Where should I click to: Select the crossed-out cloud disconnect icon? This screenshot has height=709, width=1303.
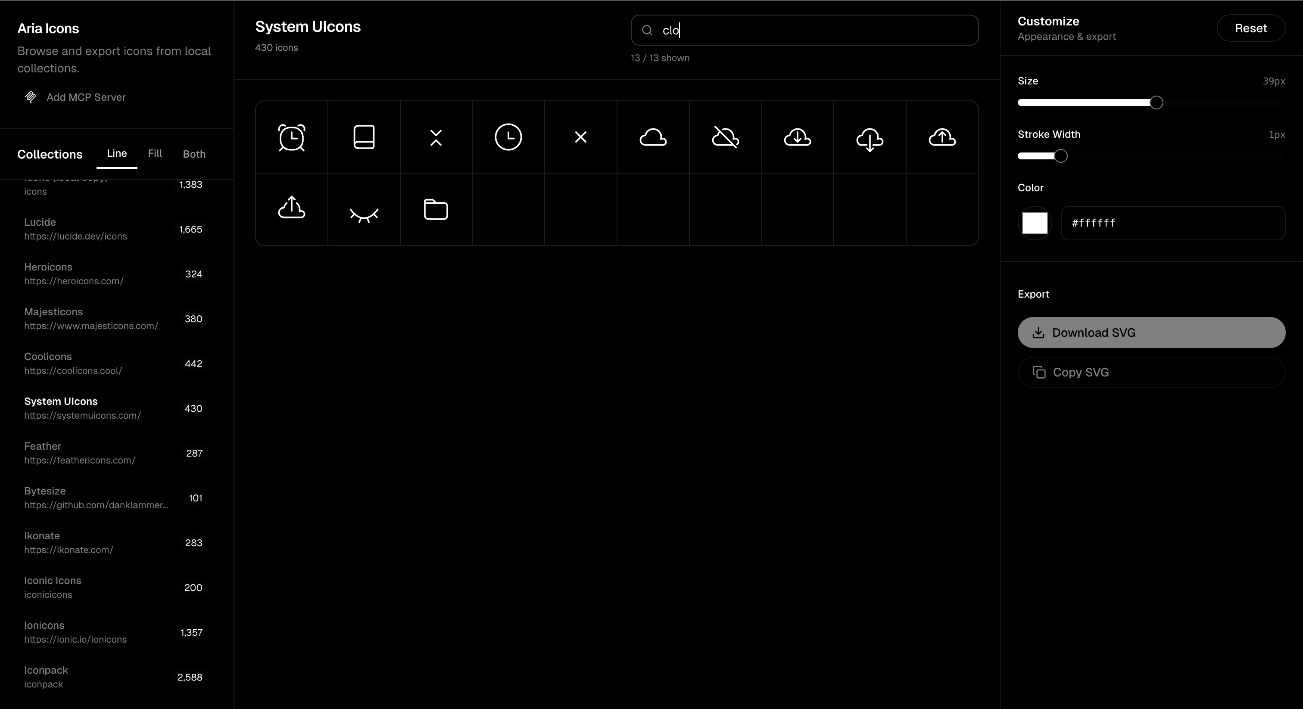tap(725, 137)
